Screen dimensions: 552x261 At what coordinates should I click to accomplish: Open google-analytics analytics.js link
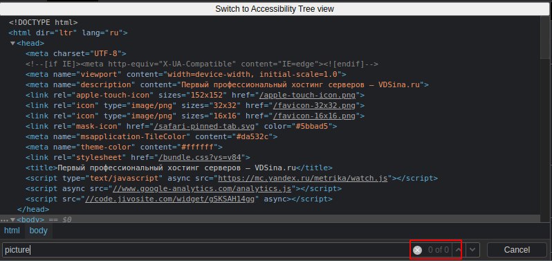pos(202,189)
